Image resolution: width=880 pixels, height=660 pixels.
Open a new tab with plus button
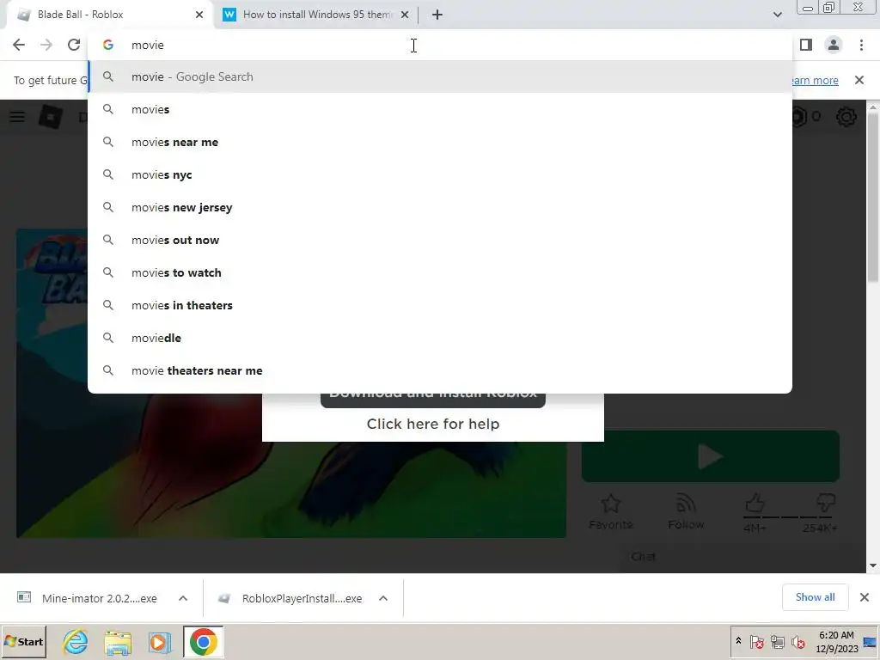click(x=437, y=15)
